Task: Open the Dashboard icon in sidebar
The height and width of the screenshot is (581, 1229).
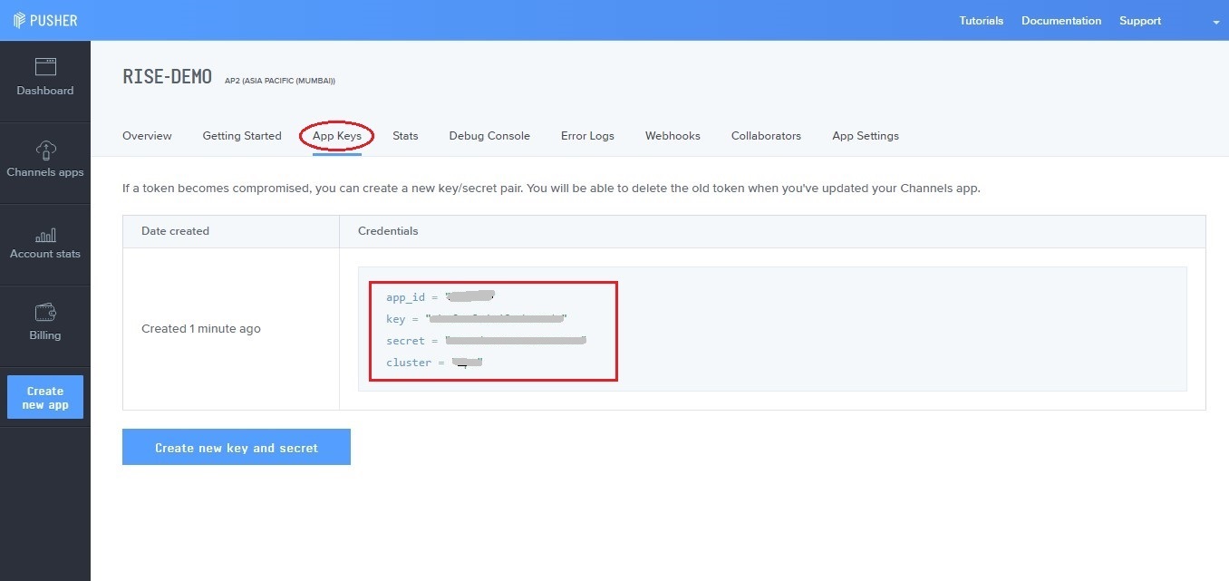Action: point(45,67)
